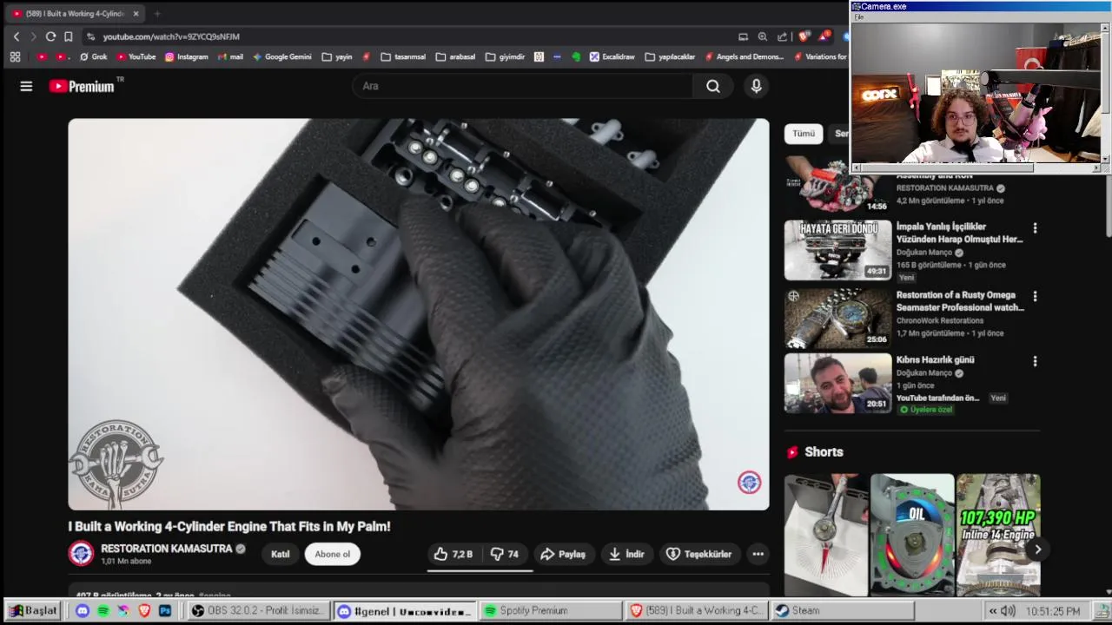
Task: Open RESTORATION KAMASUTRA channel name
Action: click(x=167, y=549)
